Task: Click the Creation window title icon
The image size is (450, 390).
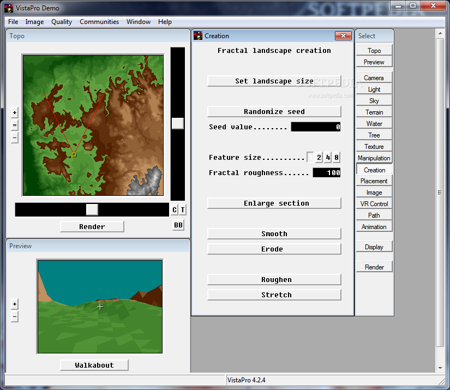Action: 198,36
